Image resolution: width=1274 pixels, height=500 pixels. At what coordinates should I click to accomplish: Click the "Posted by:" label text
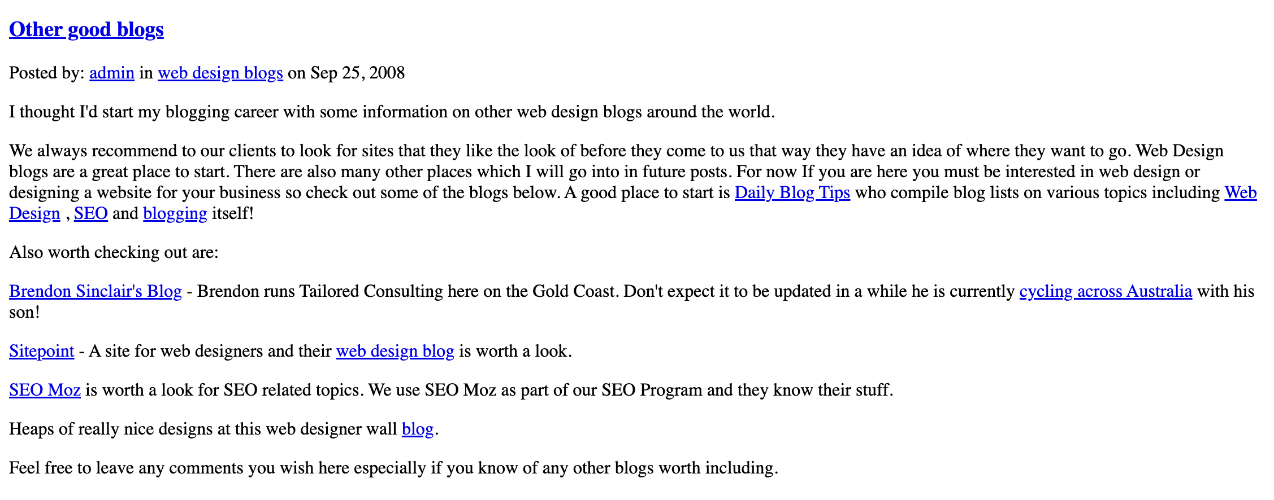(47, 73)
